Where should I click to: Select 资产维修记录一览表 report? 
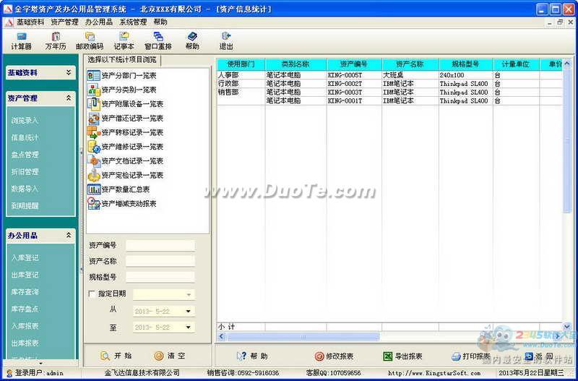coord(125,147)
